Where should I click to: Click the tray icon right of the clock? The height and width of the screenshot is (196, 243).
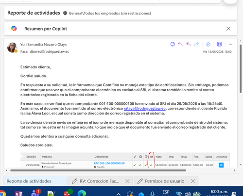pyautogui.click(x=234, y=194)
